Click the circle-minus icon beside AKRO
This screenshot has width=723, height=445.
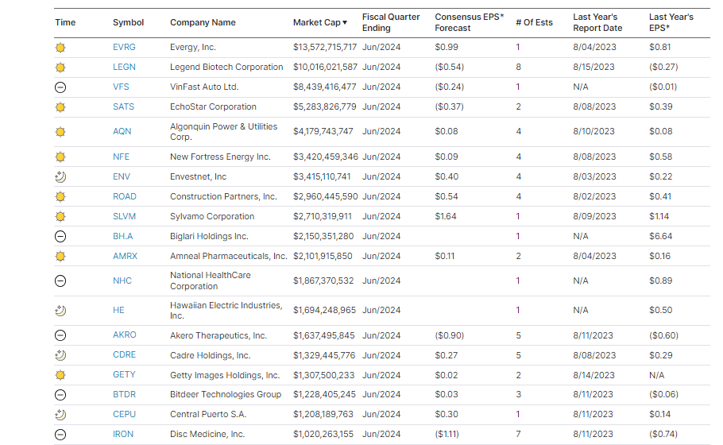pyautogui.click(x=61, y=335)
